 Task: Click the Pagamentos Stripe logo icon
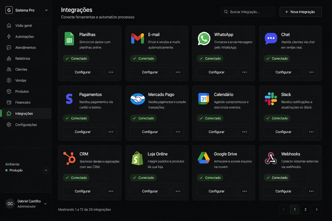click(x=69, y=99)
